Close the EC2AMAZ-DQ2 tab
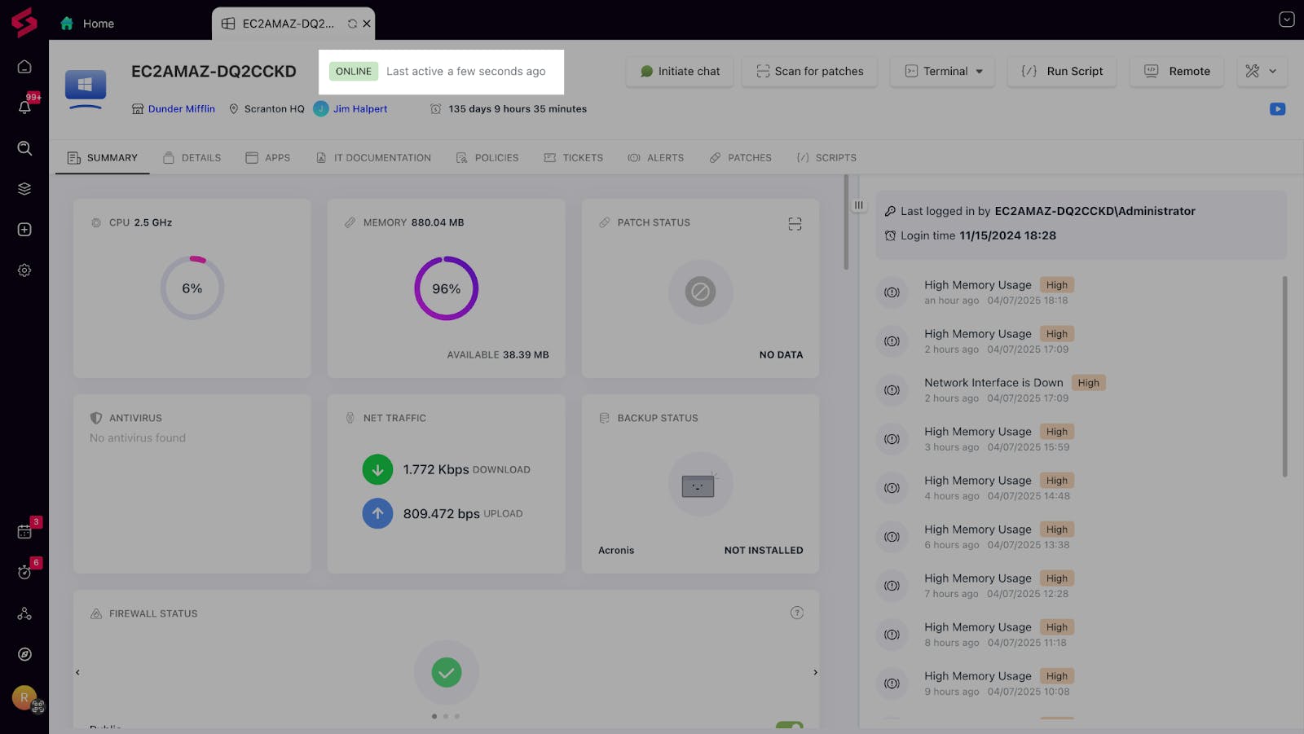Viewport: 1304px width, 734px height. tap(367, 24)
